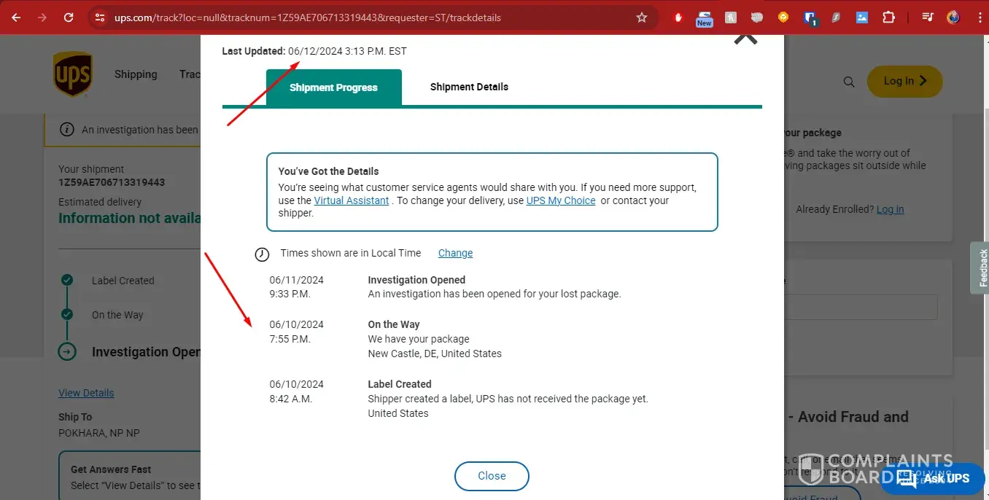The width and height of the screenshot is (989, 500).
Task: View site information icon in address bar
Action: 100,17
